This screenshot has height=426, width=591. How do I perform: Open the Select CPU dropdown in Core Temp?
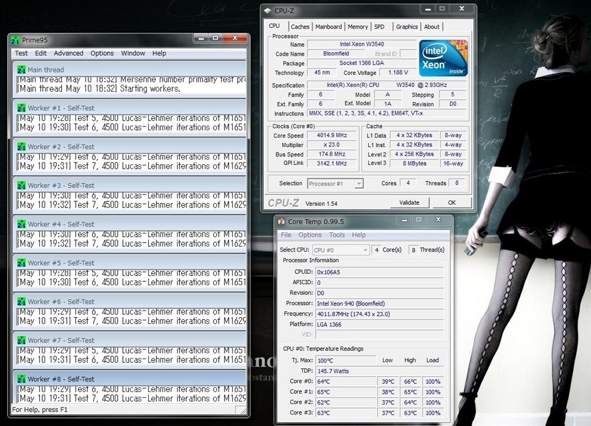tap(341, 250)
